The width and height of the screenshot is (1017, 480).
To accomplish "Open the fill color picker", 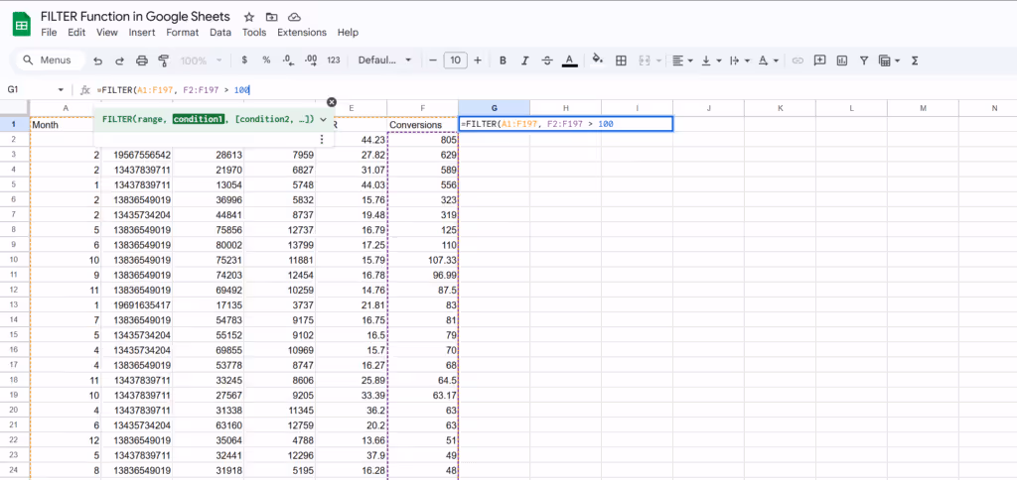I will (598, 60).
